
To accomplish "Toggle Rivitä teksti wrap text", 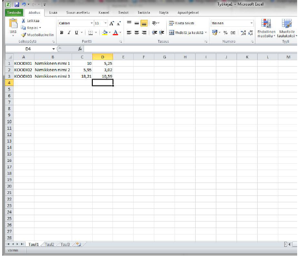I will [x=181, y=23].
